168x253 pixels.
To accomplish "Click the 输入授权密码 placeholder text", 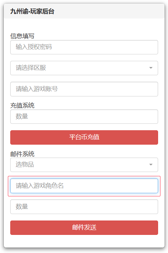I will [x=34, y=47].
